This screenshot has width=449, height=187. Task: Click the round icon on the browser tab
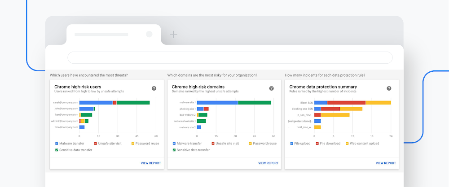point(149,35)
